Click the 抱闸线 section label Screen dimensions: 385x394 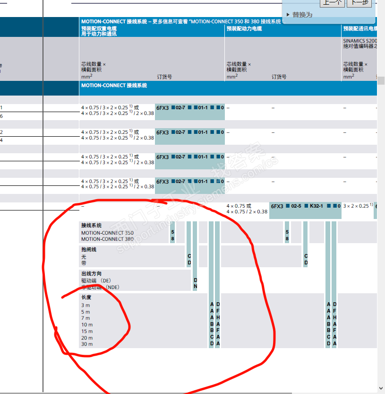[x=89, y=250]
